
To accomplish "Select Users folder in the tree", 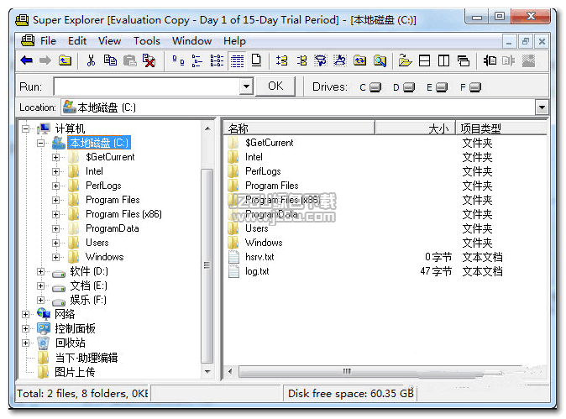I will click(x=97, y=243).
